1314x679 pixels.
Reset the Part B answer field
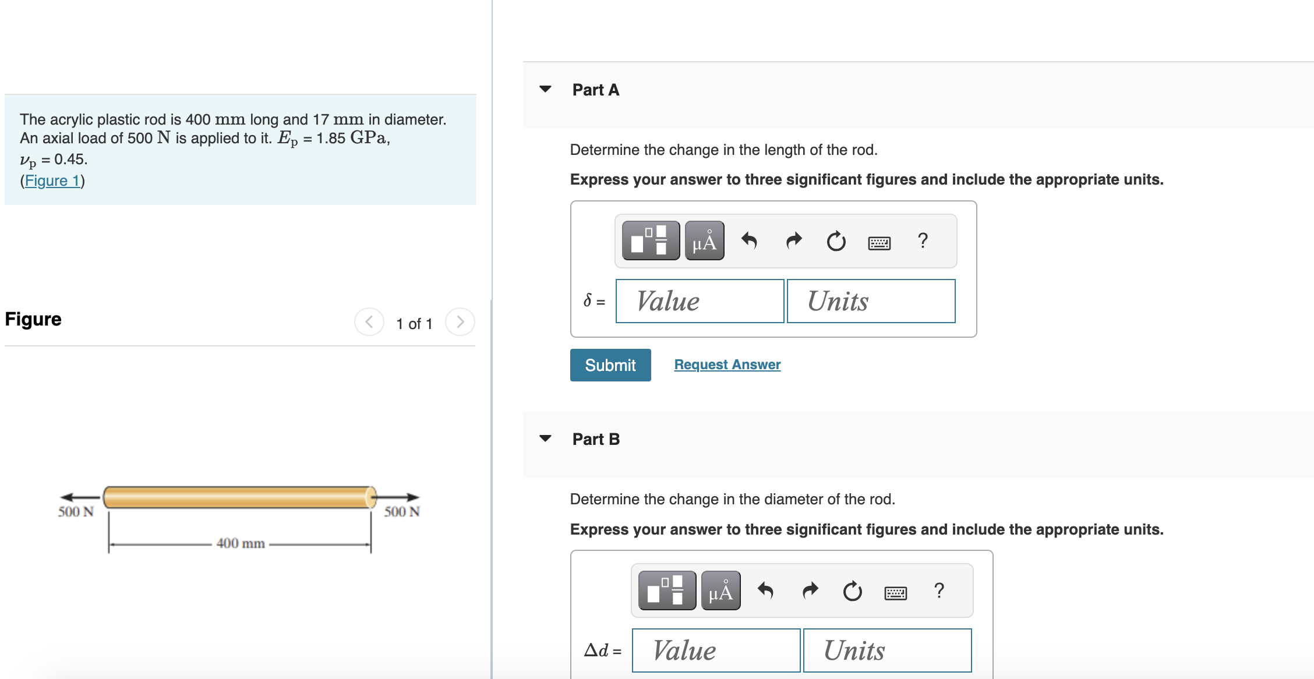tap(853, 590)
